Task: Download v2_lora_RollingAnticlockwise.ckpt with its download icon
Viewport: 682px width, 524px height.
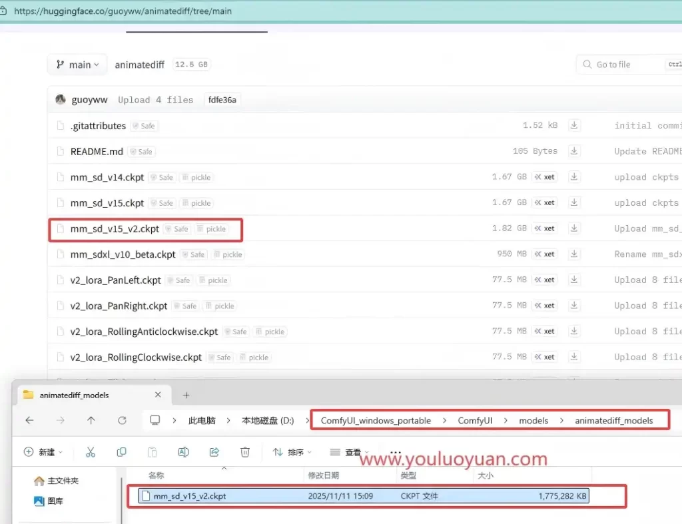Action: [574, 331]
